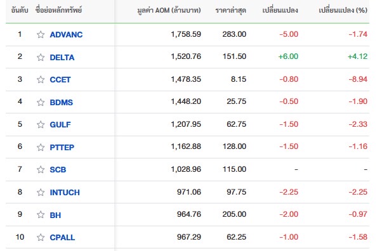The image size is (382, 251).
Task: Favorite PTTEP using its star icon
Action: tap(41, 147)
